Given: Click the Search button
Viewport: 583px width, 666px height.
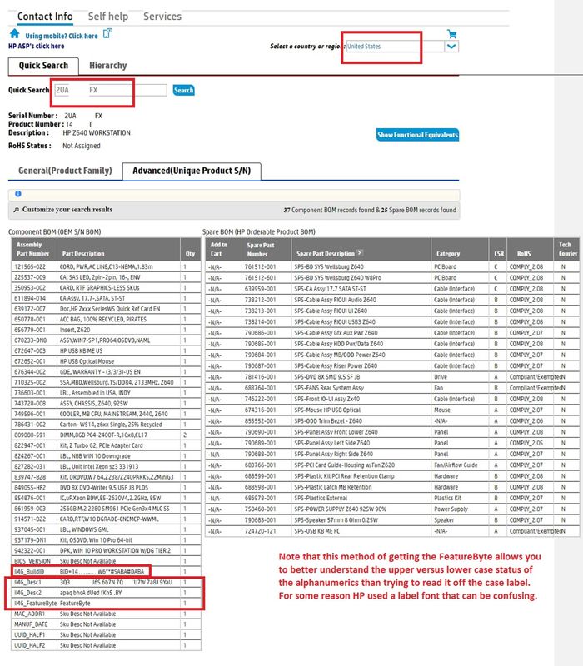Looking at the screenshot, I should point(183,90).
